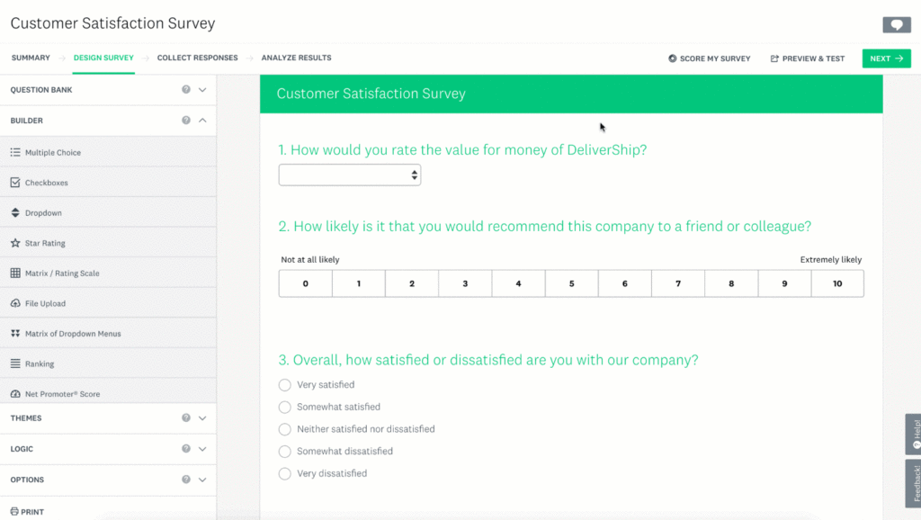Go to the Analyze Results tab

[296, 58]
